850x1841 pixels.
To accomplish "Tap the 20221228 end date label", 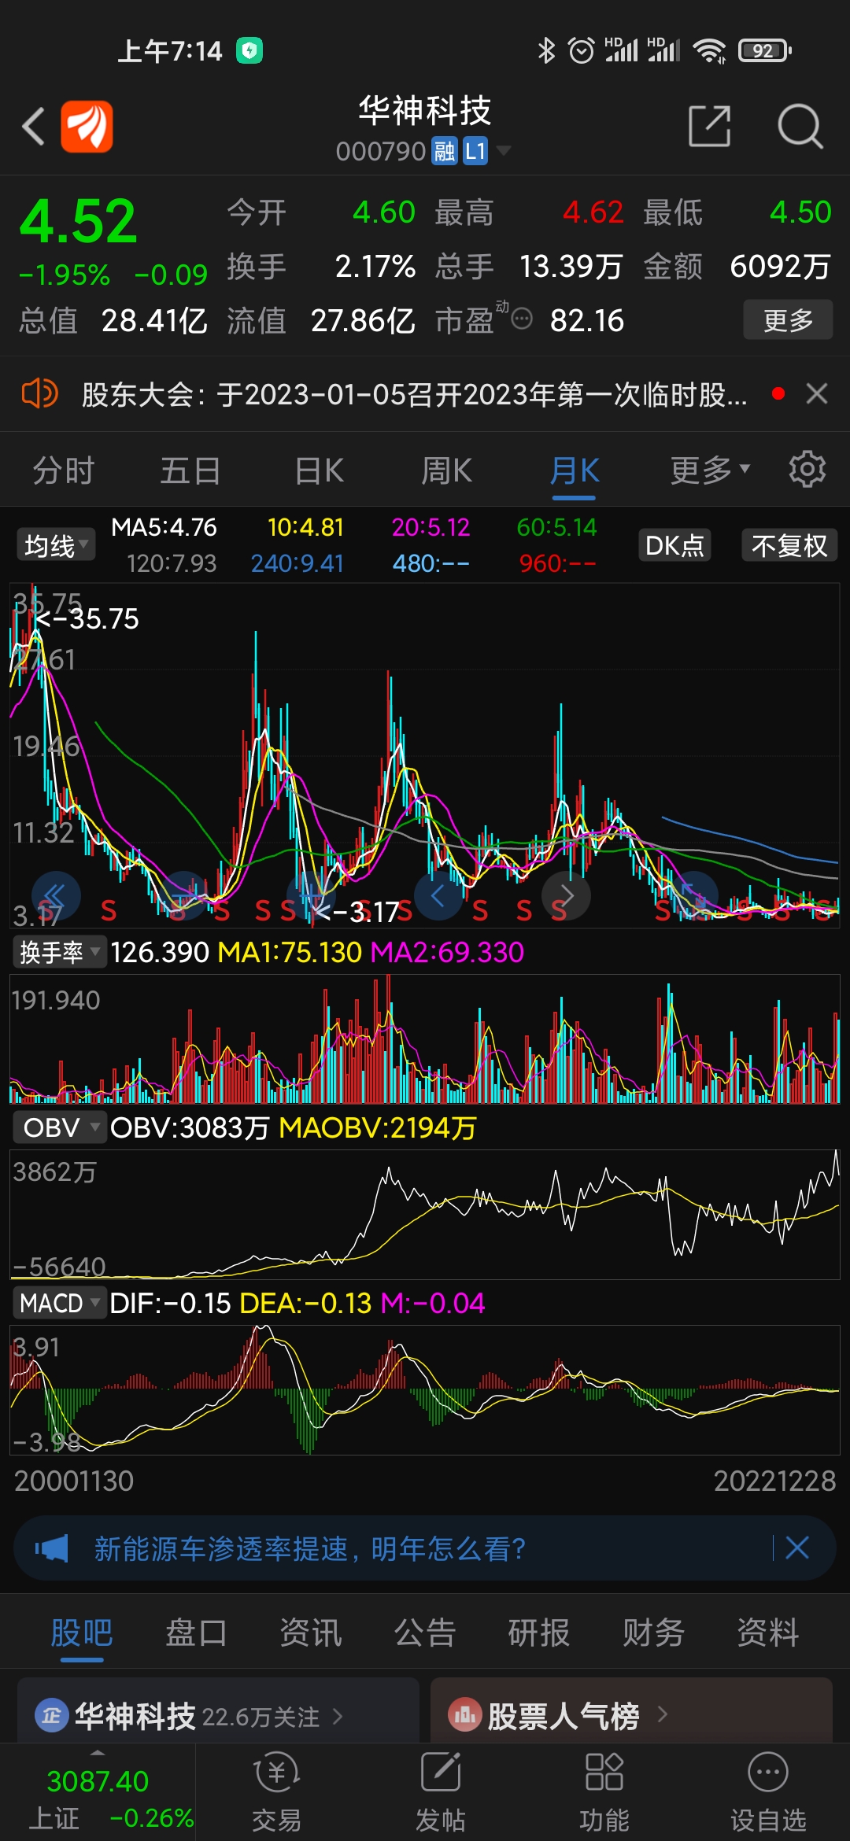I will pos(774,1481).
